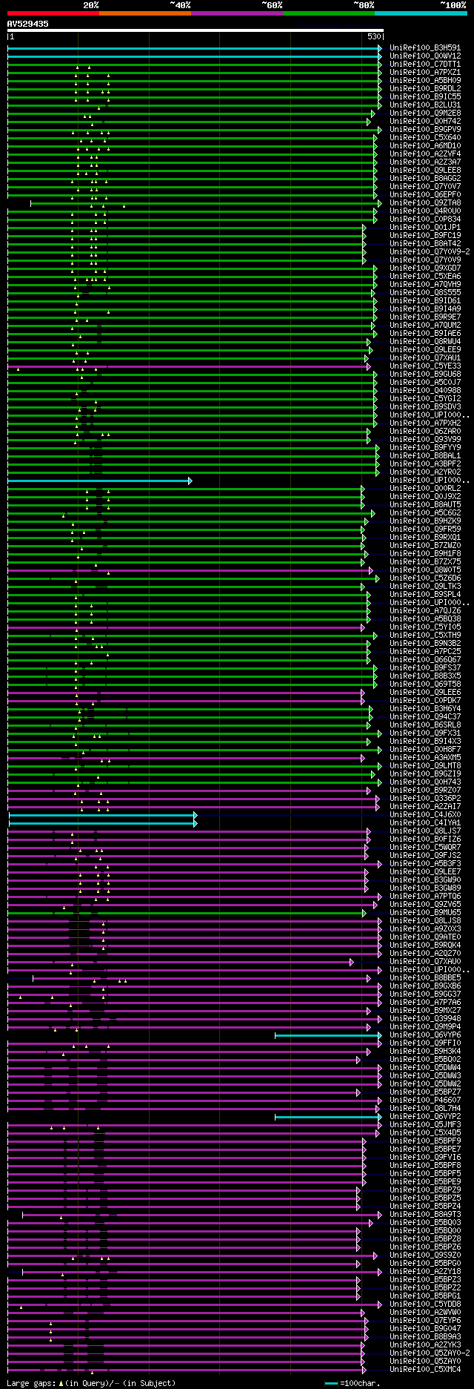474x1389 pixels.
Task: Select the UniRef100_Q9LEE6 entry
Action: click(425, 693)
